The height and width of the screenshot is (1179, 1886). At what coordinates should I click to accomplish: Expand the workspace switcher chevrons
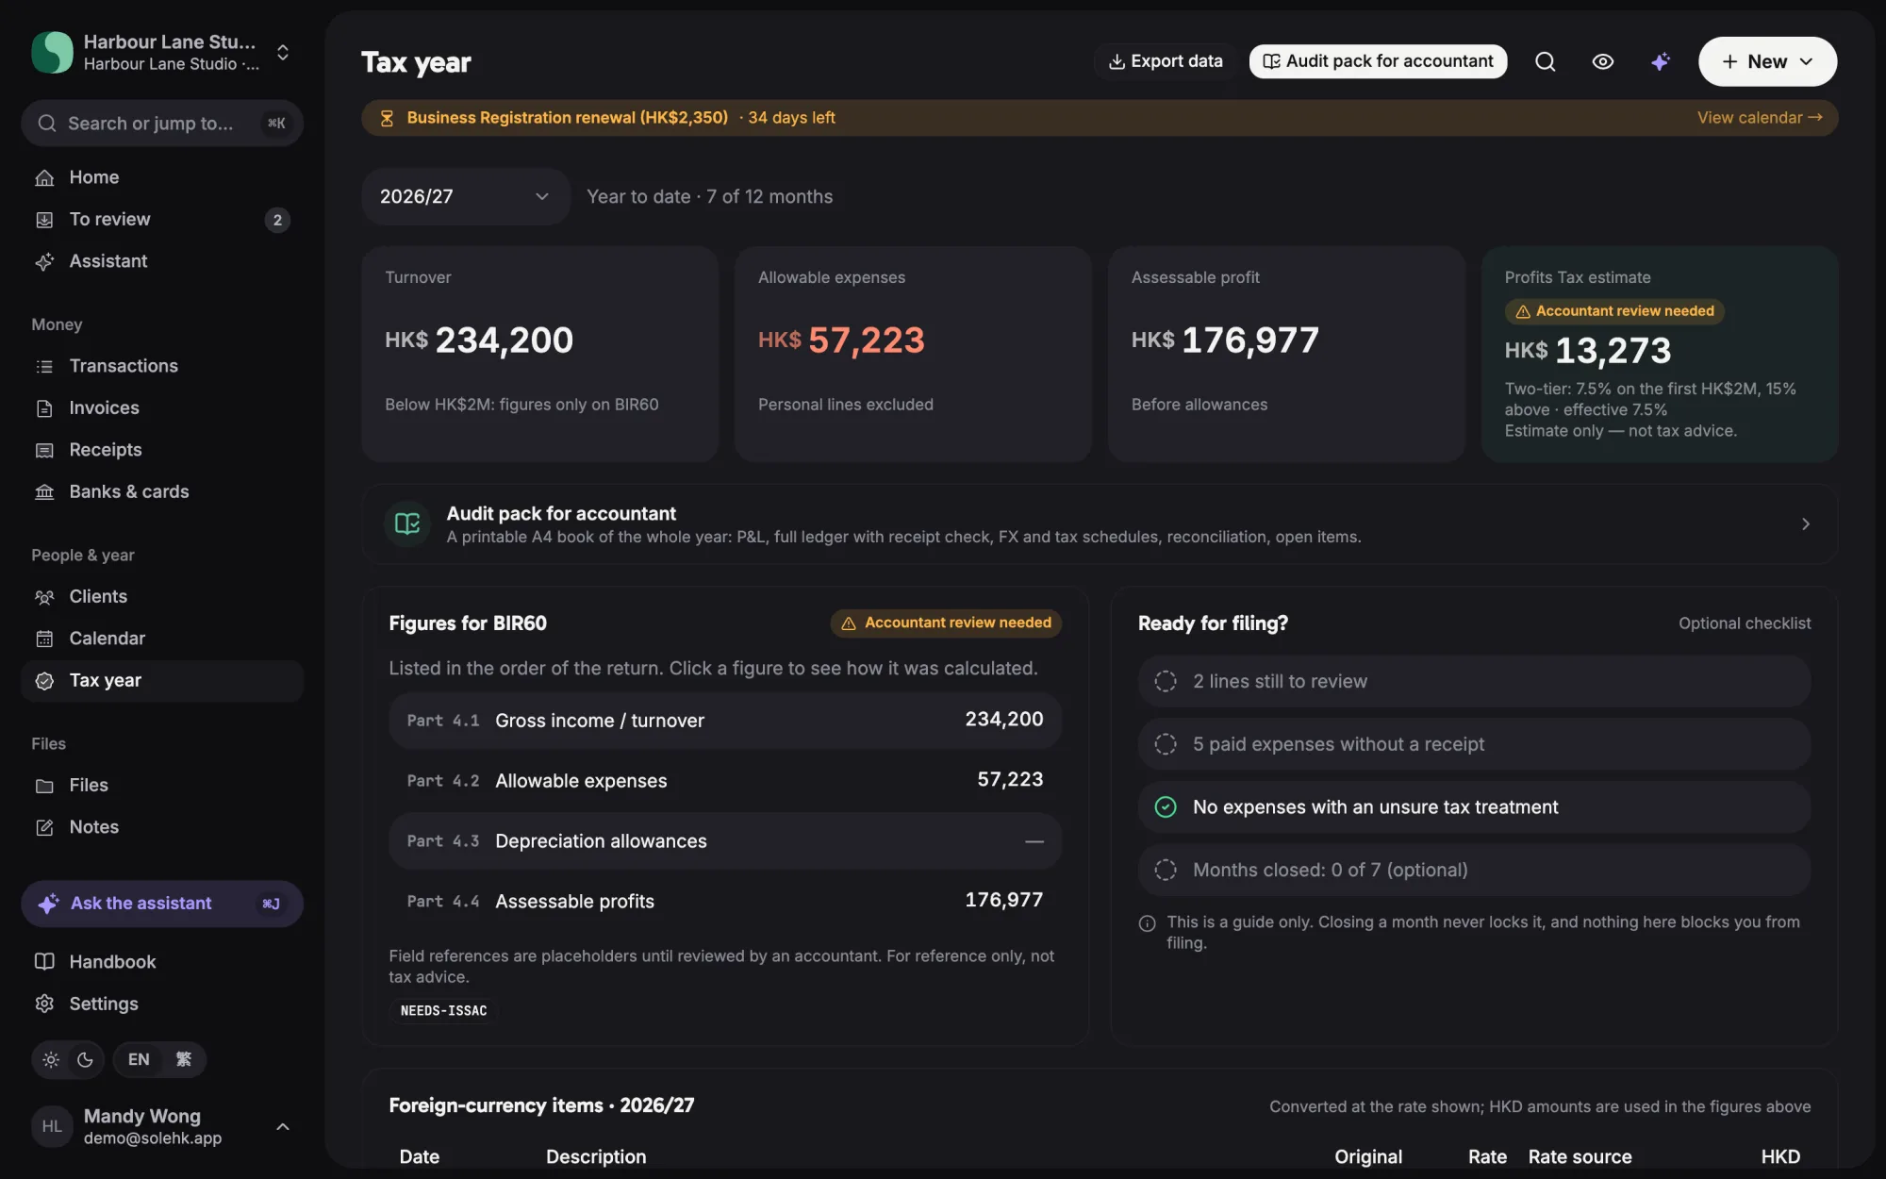(282, 52)
